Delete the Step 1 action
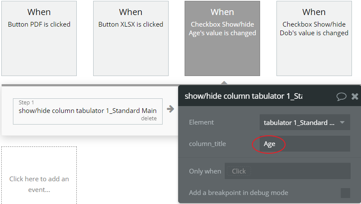This screenshot has height=204, width=361. [148, 119]
